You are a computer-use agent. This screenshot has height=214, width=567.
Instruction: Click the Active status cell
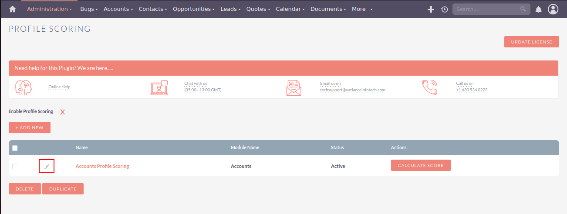click(x=338, y=166)
